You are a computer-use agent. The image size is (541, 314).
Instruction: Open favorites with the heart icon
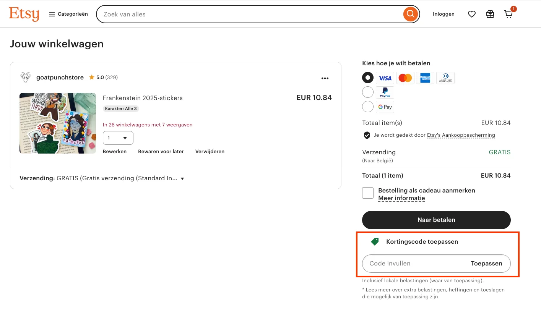tap(471, 14)
